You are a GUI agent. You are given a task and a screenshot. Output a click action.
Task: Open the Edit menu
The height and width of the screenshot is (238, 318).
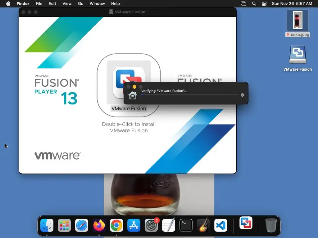52,3
